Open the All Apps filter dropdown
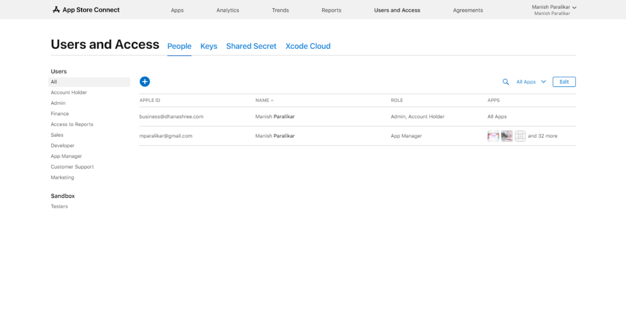This screenshot has width=626, height=336. 531,82
